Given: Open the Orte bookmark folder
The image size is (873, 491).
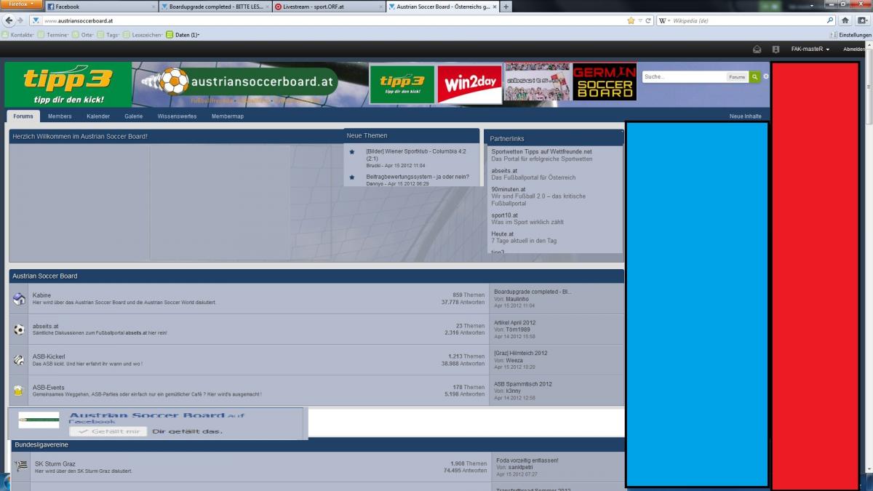Looking at the screenshot, I should pyautogui.click(x=84, y=34).
